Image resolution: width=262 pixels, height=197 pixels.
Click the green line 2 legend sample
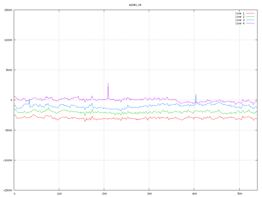point(250,17)
